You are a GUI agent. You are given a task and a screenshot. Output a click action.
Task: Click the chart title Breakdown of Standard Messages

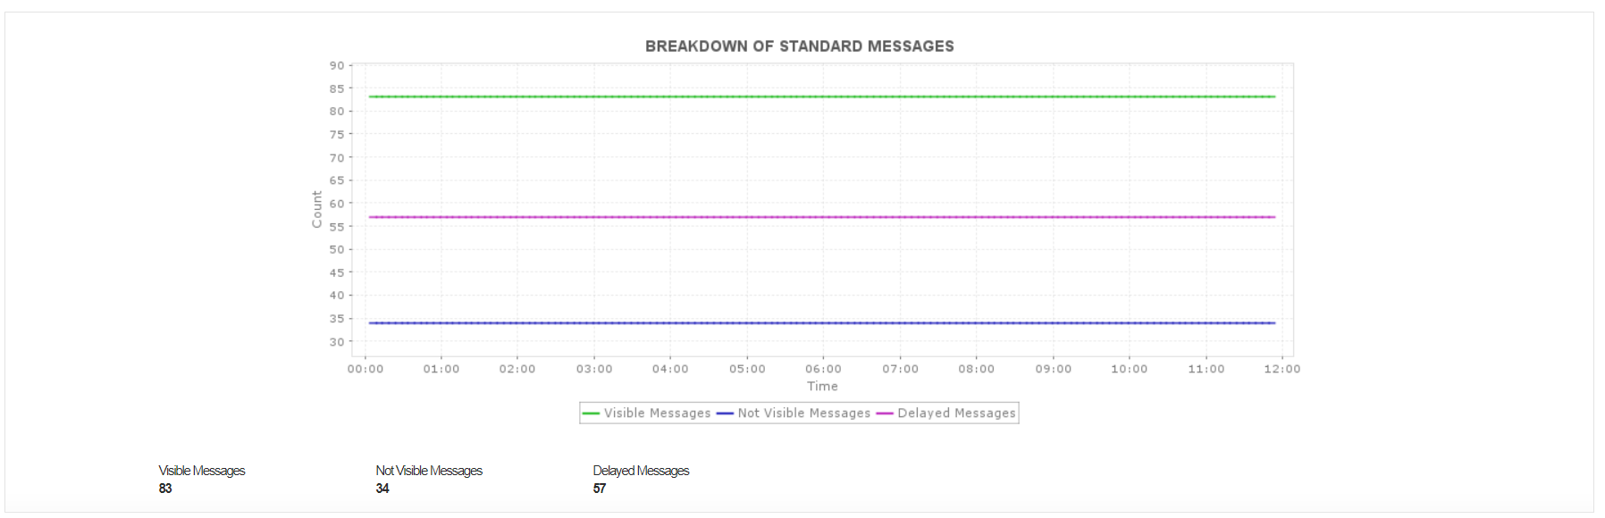coord(799,46)
